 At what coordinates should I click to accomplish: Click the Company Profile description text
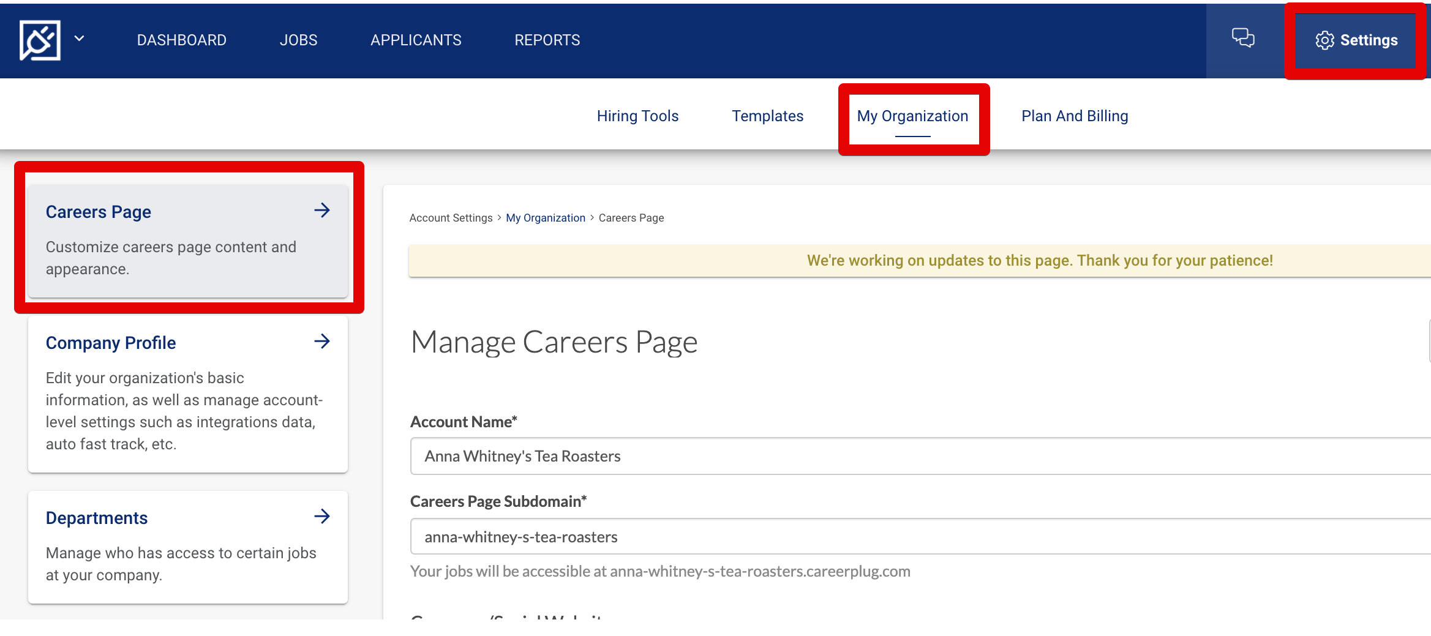click(x=184, y=411)
